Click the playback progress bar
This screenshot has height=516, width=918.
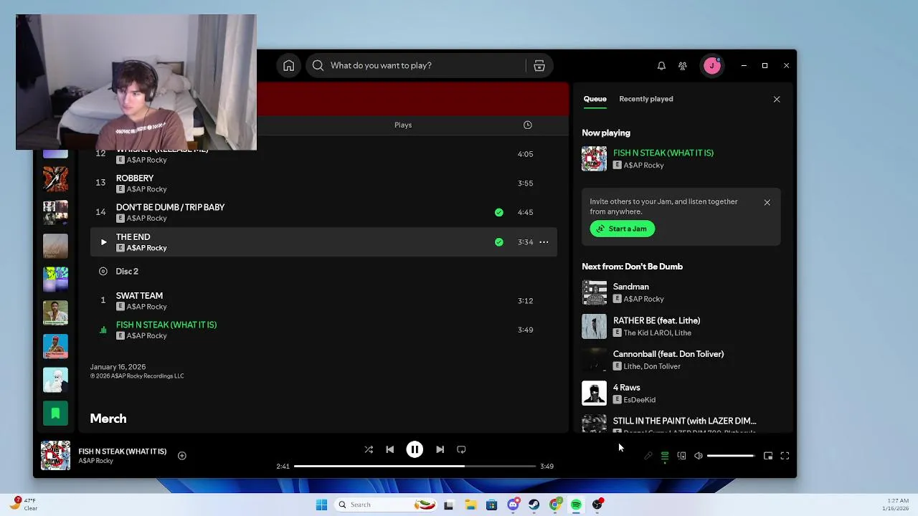tap(415, 466)
